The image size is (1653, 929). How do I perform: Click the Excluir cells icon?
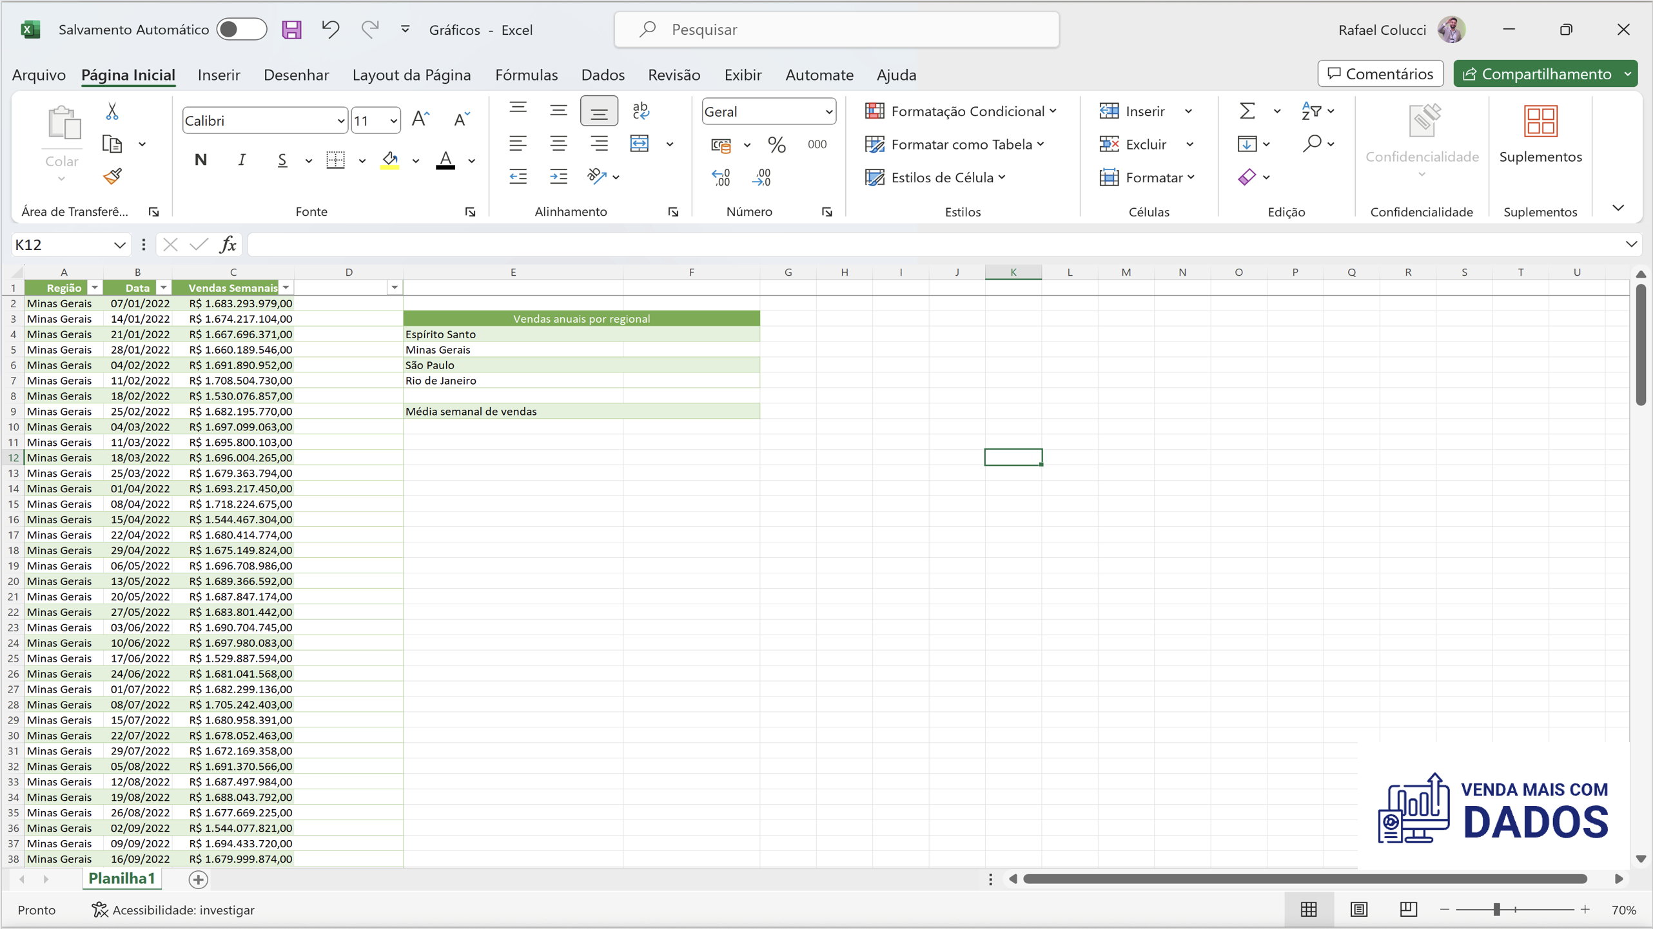pos(1110,144)
